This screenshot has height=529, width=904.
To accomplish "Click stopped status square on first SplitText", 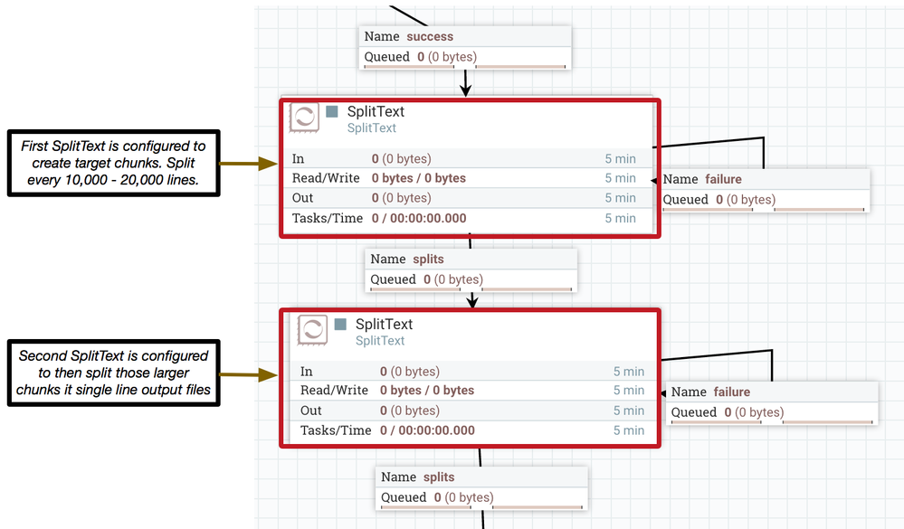I will [x=332, y=111].
